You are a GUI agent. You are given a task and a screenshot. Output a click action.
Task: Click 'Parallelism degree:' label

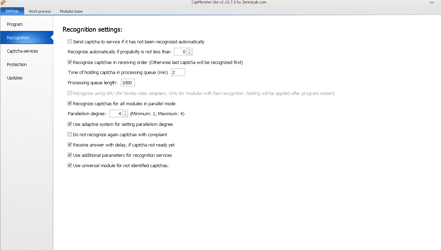(87, 114)
